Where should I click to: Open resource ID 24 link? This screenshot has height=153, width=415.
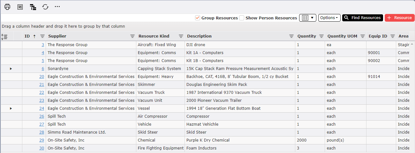click(42, 108)
